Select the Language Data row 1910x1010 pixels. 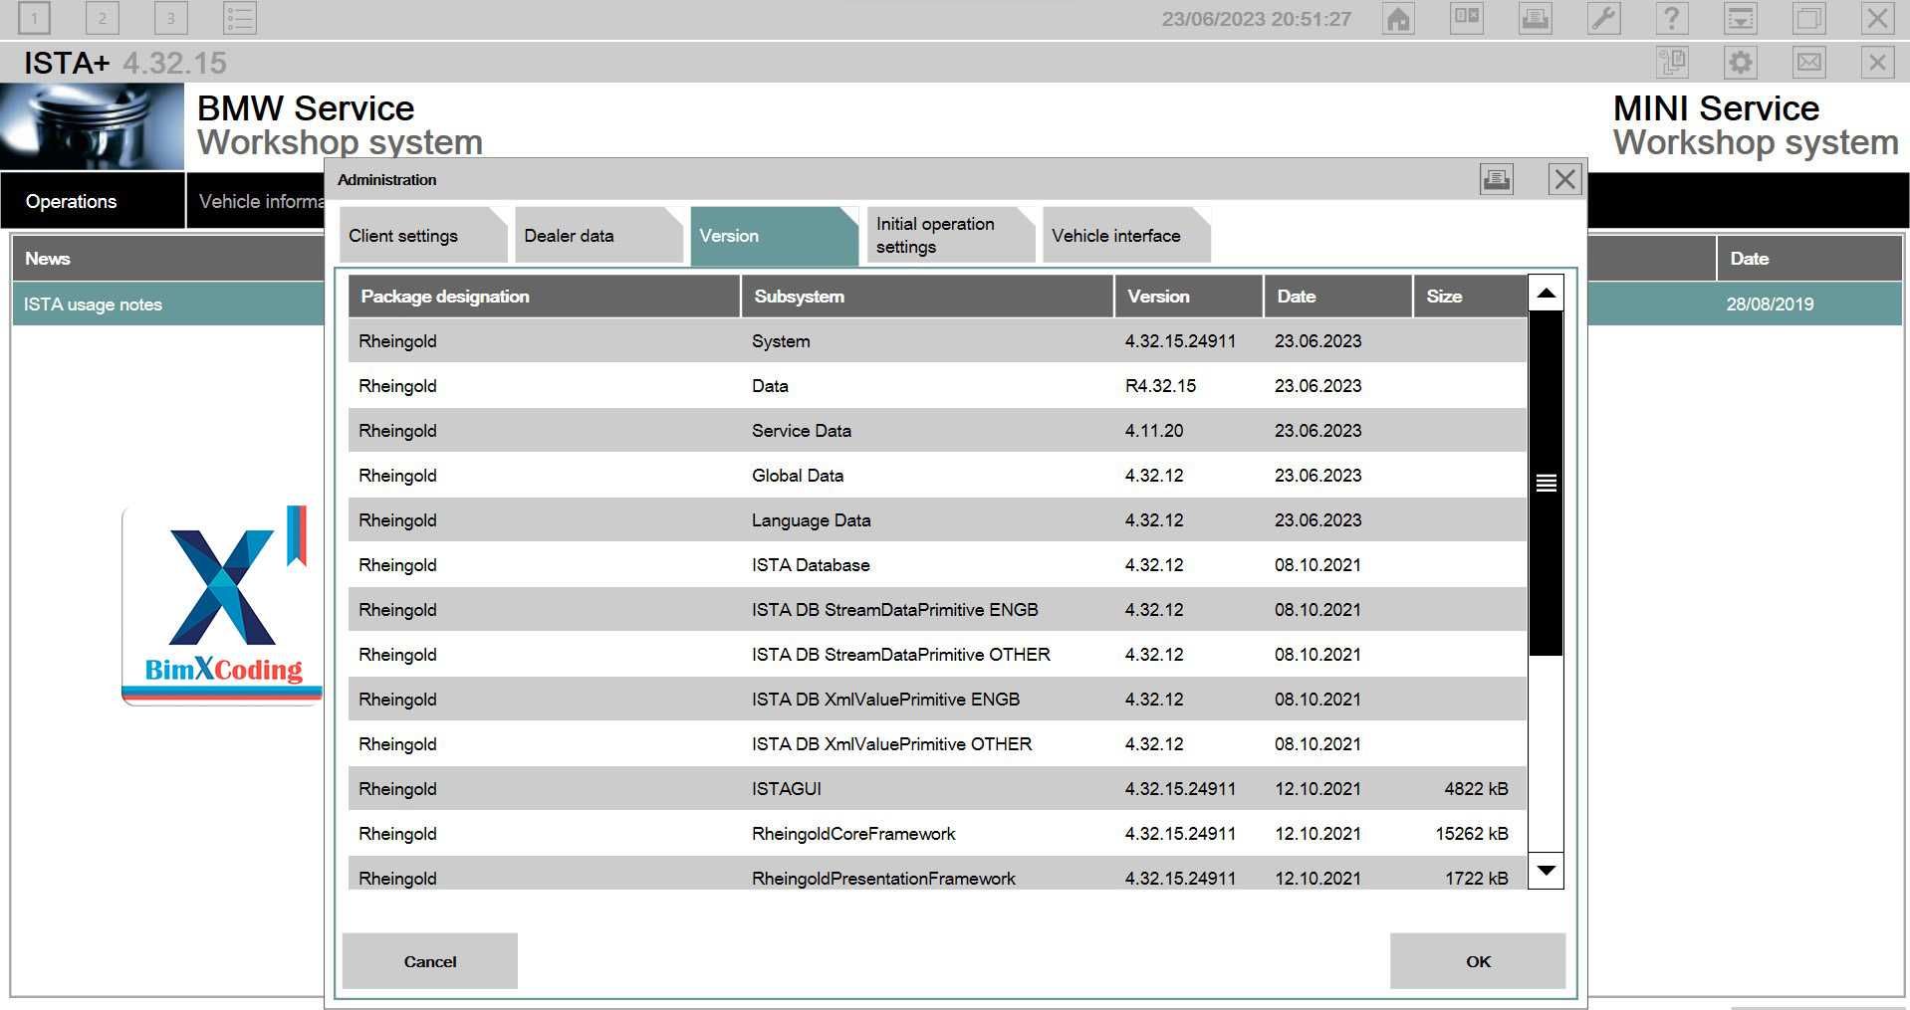click(x=937, y=520)
